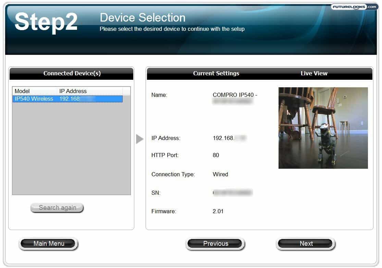382x268 pixels.
Task: Go back to the Main Menu
Action: 49,244
